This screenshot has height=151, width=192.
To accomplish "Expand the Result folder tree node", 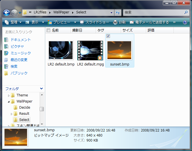I will coord(12,114).
